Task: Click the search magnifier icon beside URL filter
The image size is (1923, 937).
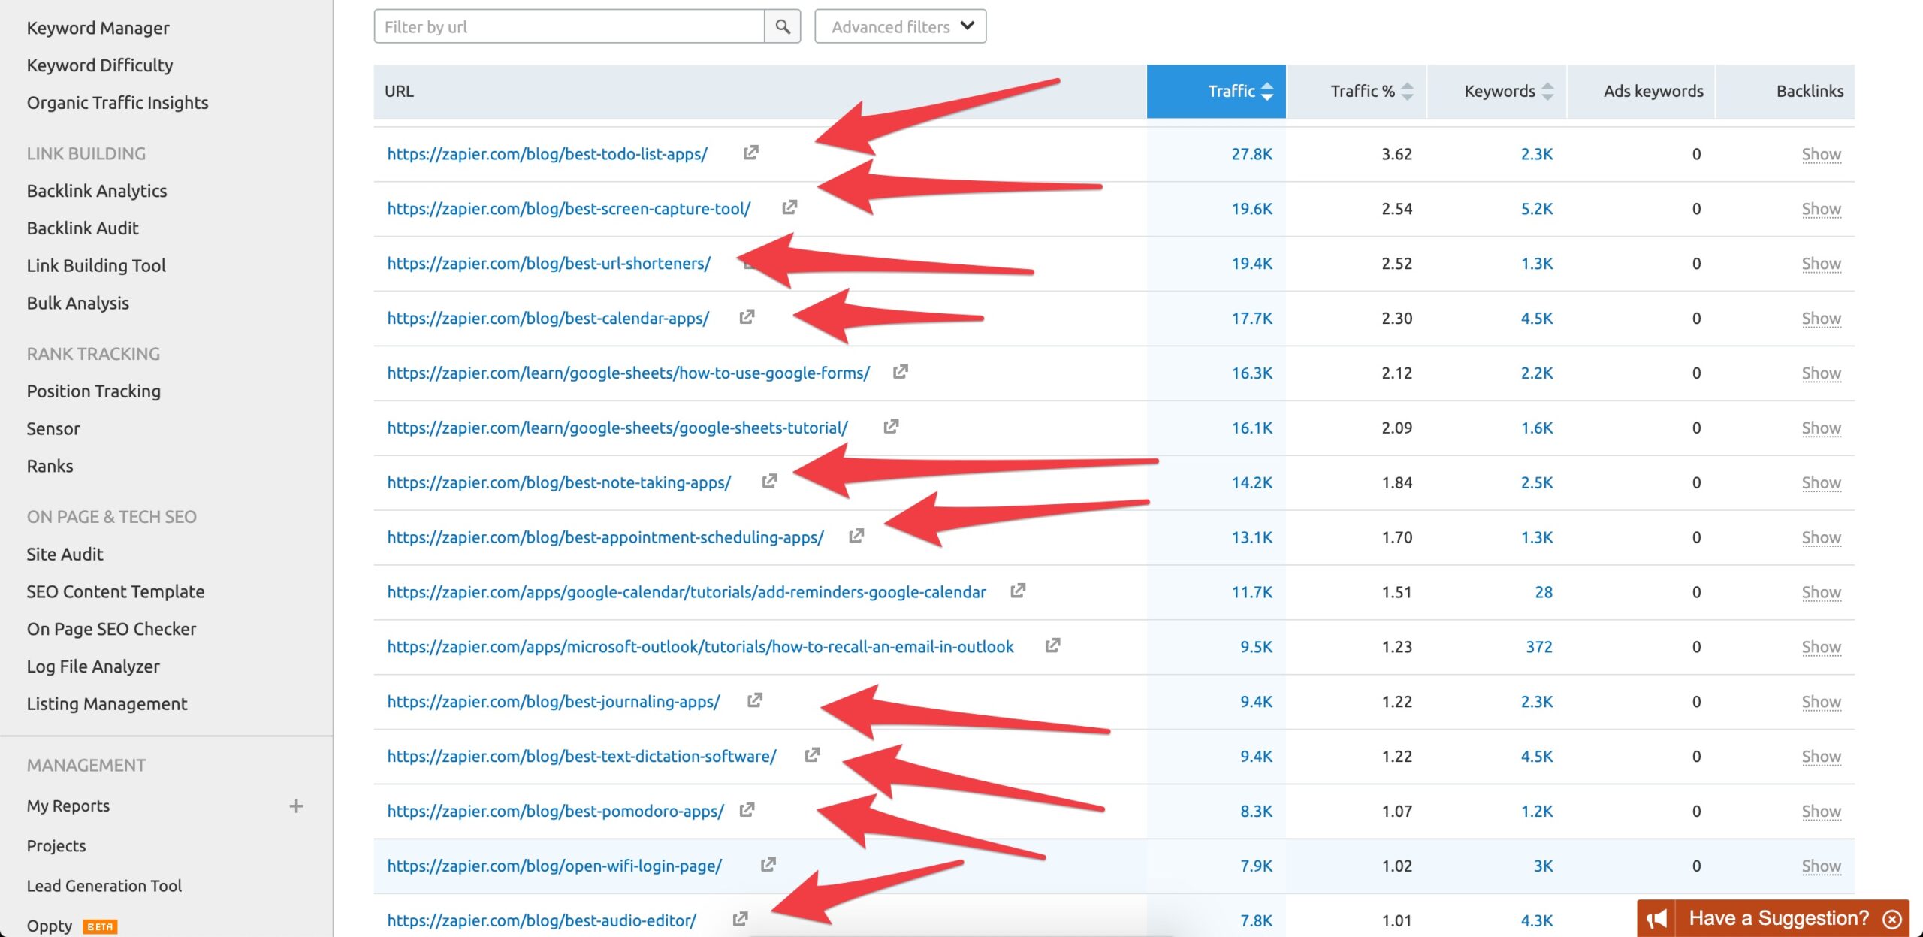Action: pyautogui.click(x=782, y=26)
